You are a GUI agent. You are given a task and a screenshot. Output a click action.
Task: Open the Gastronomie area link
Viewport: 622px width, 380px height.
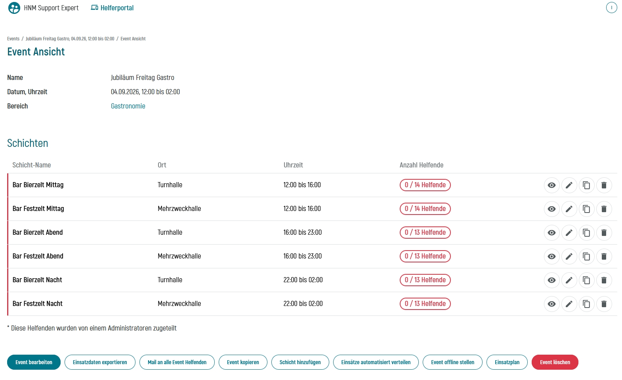pos(128,106)
